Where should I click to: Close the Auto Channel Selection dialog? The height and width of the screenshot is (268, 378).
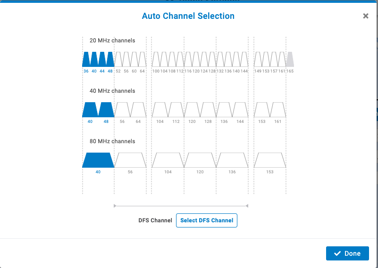[x=366, y=16]
